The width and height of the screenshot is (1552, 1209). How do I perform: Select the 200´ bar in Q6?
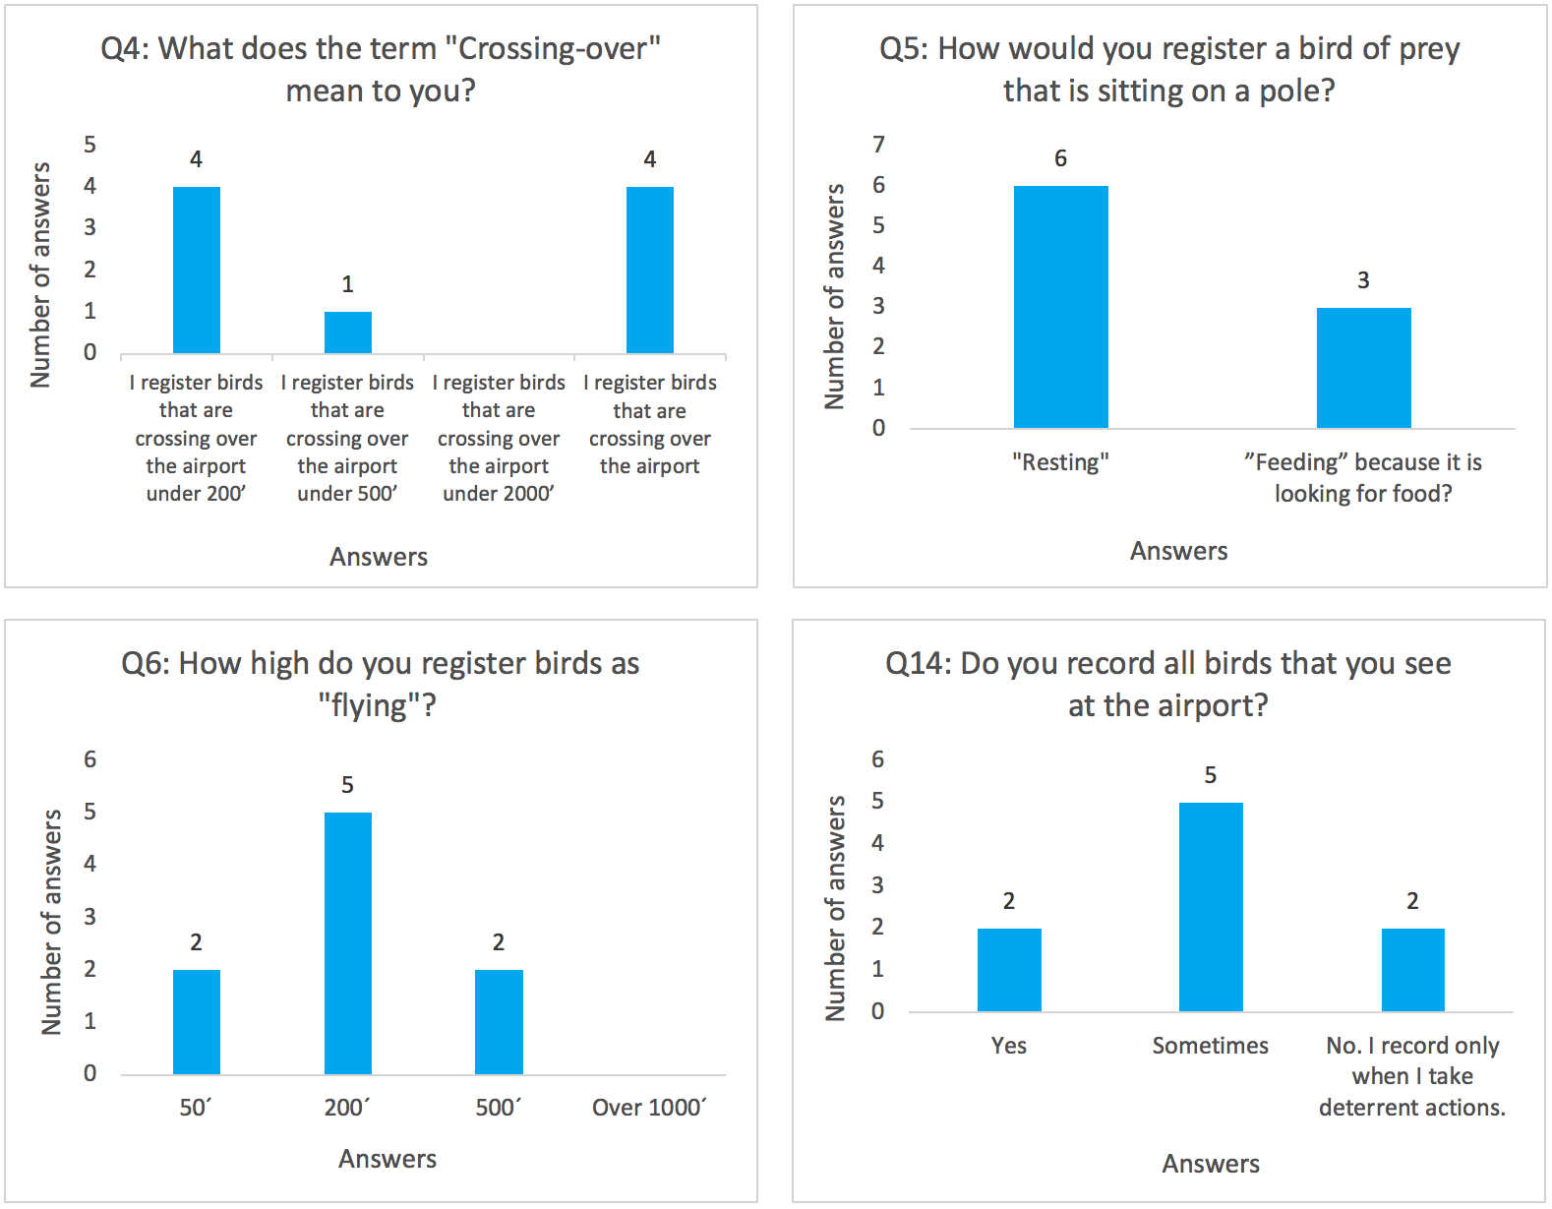tap(348, 942)
